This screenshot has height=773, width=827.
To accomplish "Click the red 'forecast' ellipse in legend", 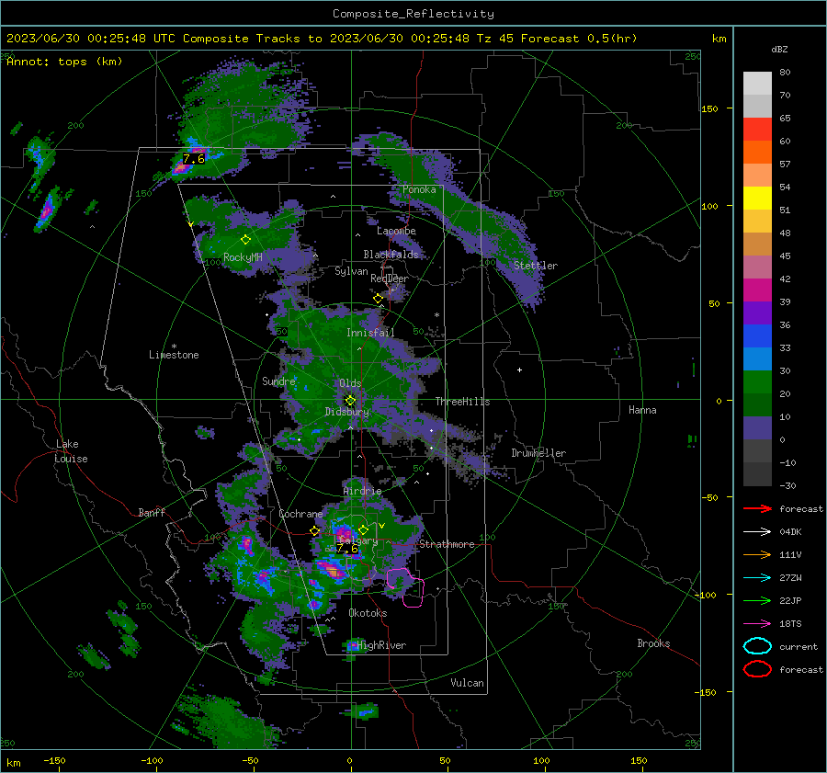I will pos(757,669).
